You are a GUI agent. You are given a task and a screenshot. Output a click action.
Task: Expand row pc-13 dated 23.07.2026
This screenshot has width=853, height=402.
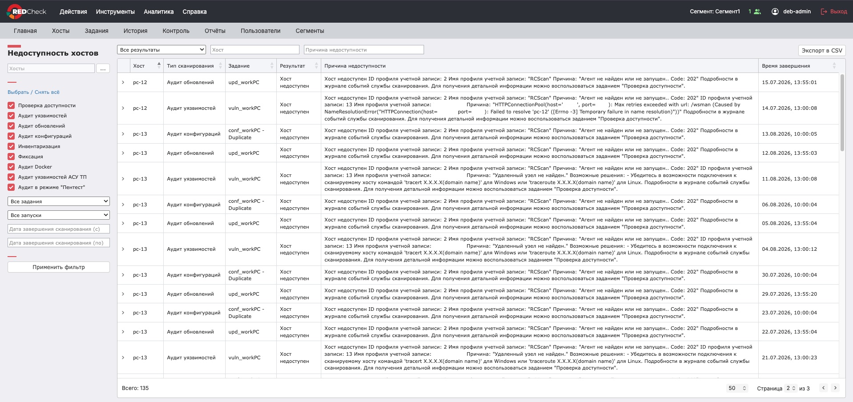[x=123, y=313]
